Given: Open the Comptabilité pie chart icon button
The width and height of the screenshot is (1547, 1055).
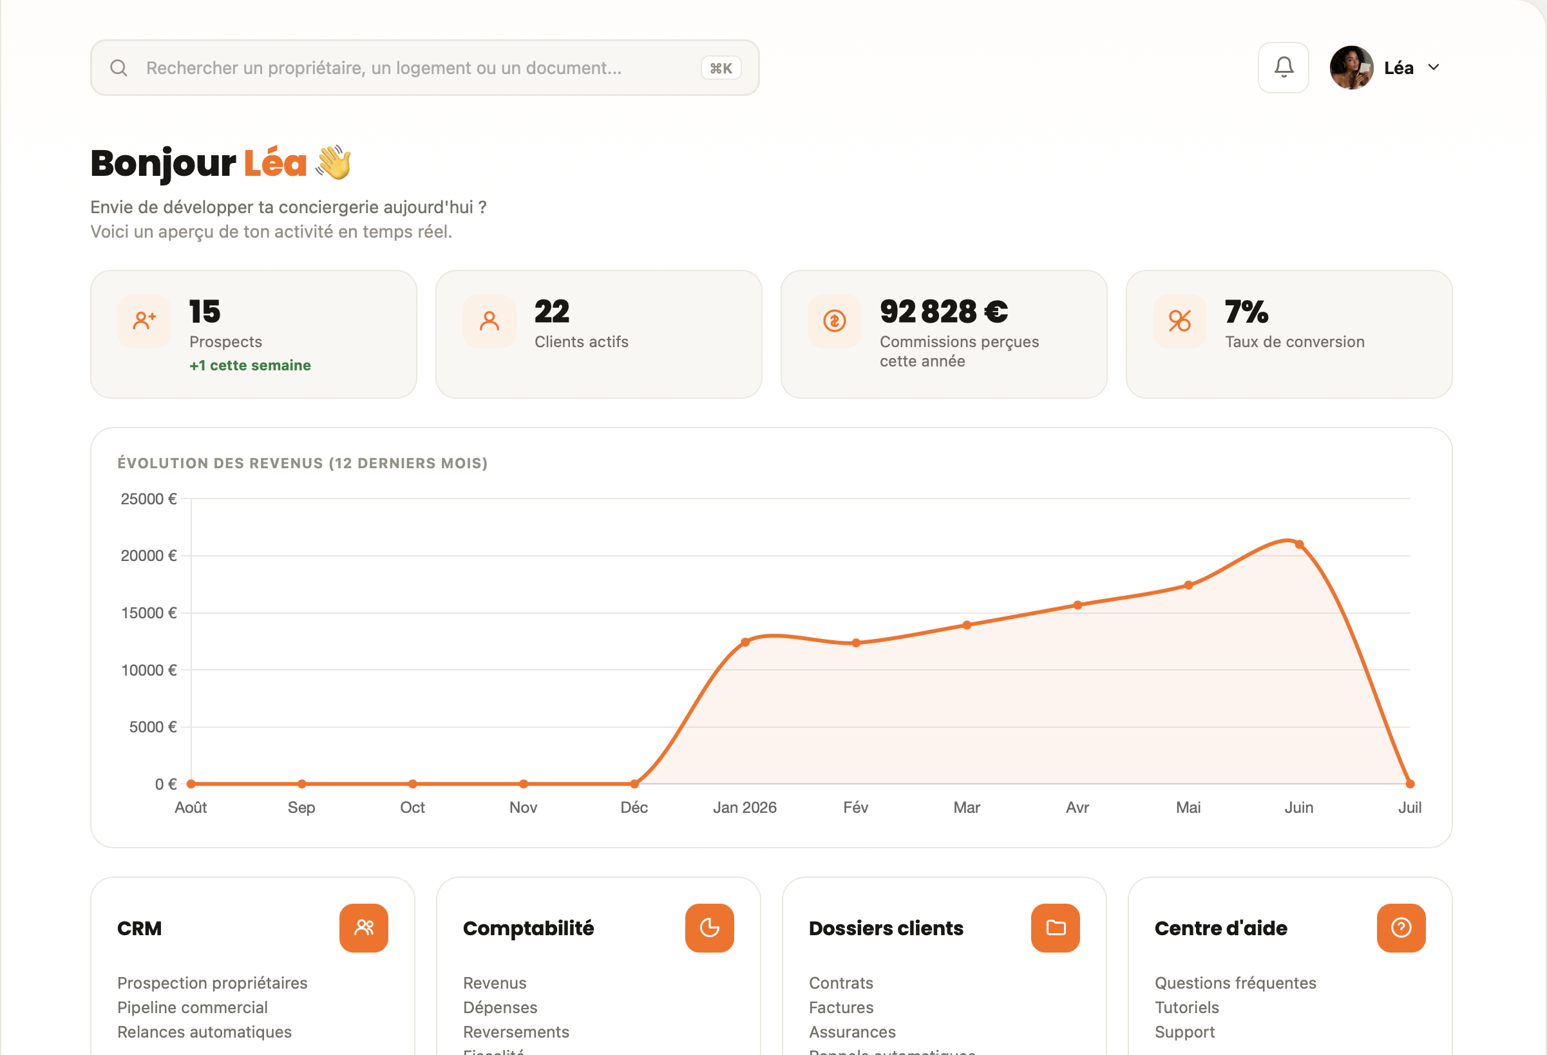Looking at the screenshot, I should [x=710, y=927].
